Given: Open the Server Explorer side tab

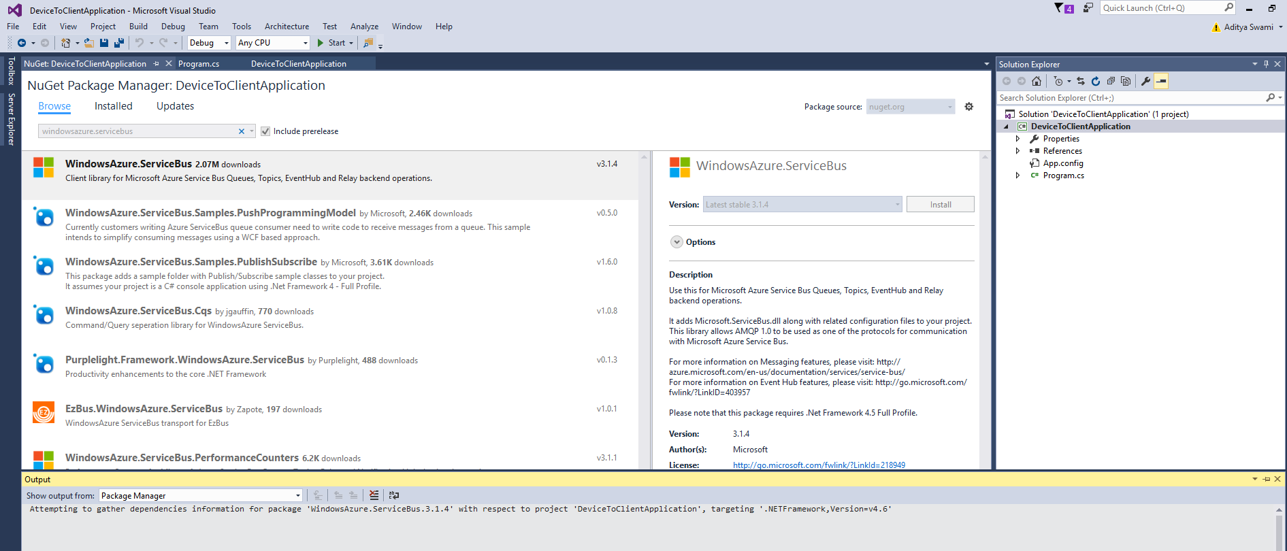Looking at the screenshot, I should point(11,119).
